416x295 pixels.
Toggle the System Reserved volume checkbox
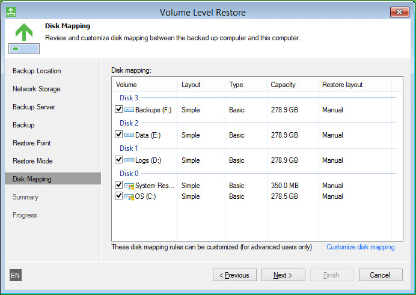coord(118,186)
